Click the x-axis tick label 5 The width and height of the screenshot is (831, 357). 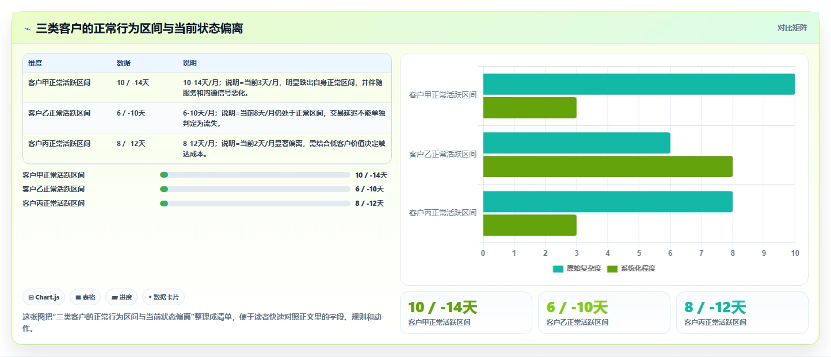coord(639,253)
